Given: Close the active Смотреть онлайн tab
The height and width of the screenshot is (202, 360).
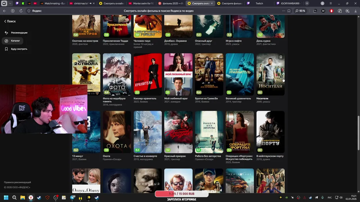Looking at the screenshot, I should 211,3.
